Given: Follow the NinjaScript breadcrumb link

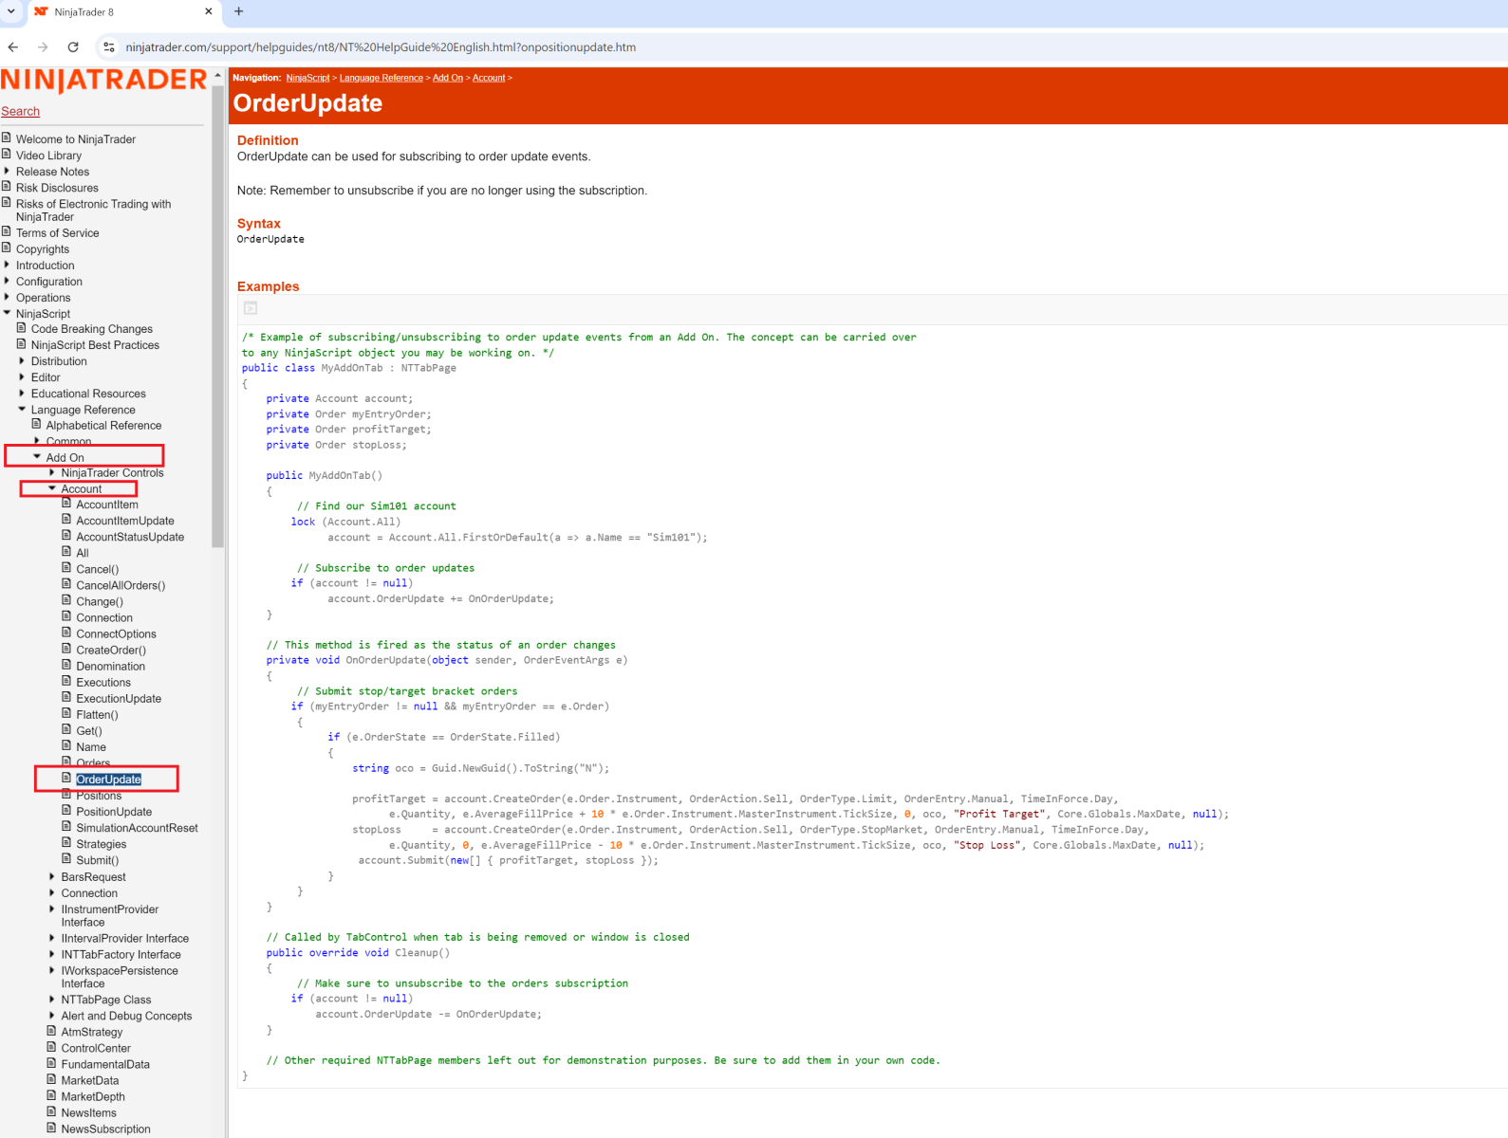Looking at the screenshot, I should pyautogui.click(x=308, y=78).
